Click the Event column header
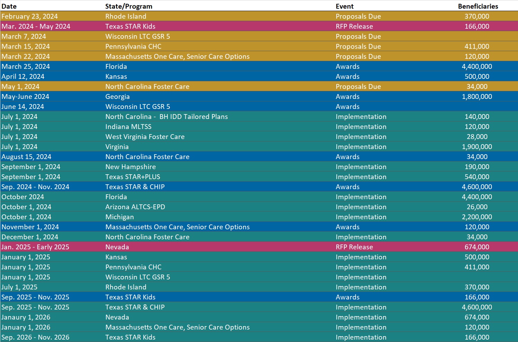The height and width of the screenshot is (342, 518). pos(344,6)
